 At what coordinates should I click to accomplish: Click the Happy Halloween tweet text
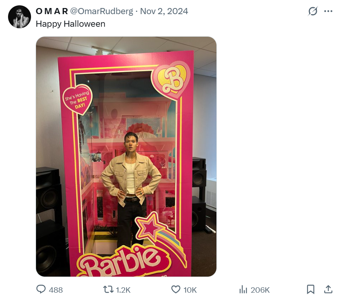70,24
